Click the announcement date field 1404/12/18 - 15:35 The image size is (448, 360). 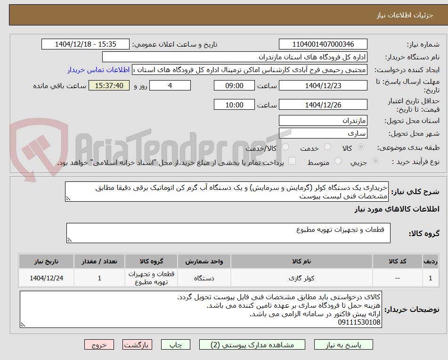tap(85, 44)
